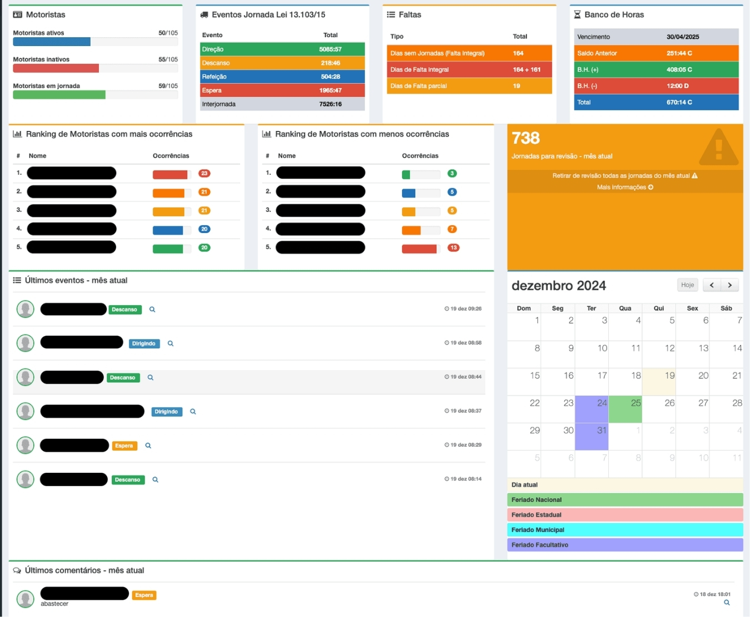
Task: Click the Banco de Horas hourglass icon
Action: tap(577, 15)
